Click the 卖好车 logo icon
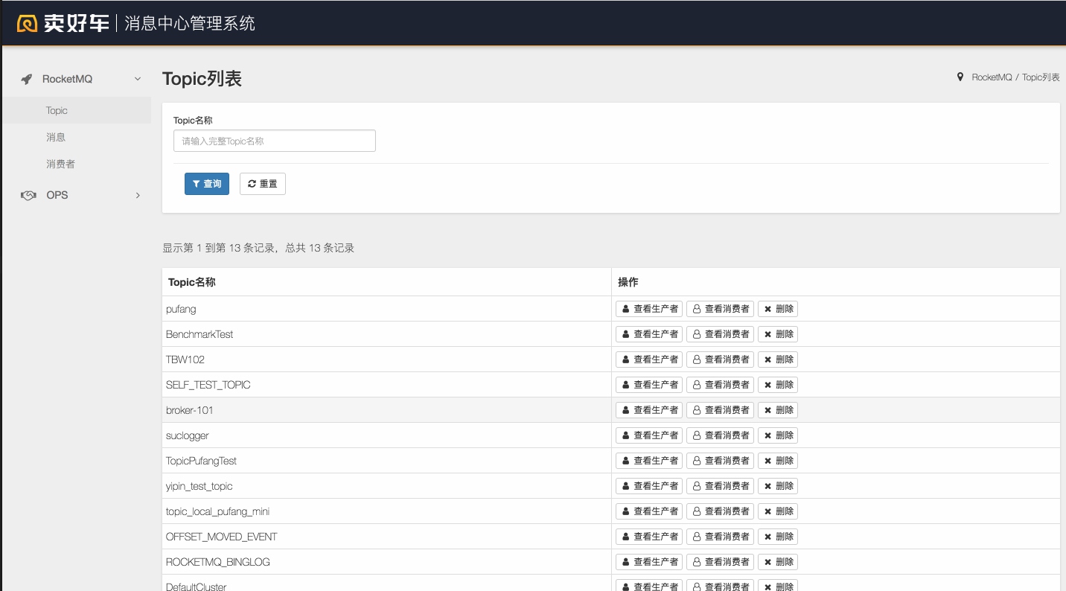The height and width of the screenshot is (591, 1066). pyautogui.click(x=28, y=23)
